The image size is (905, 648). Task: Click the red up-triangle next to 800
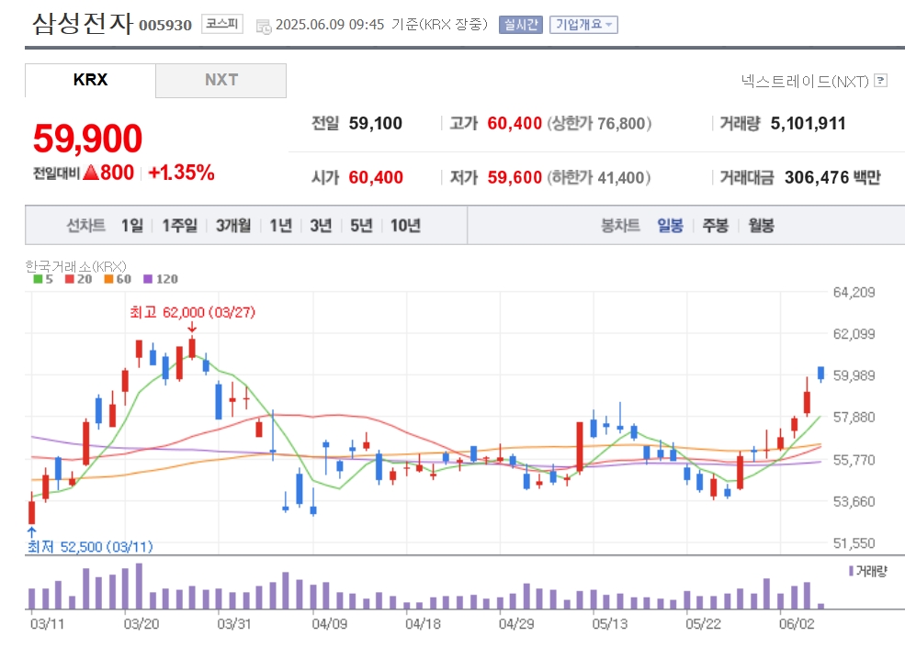pyautogui.click(x=91, y=173)
